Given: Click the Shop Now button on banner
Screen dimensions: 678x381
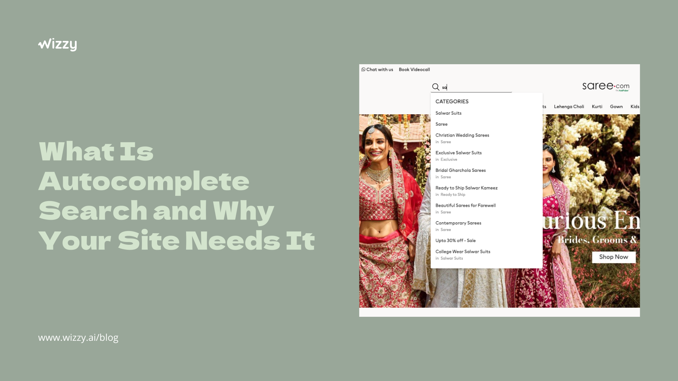Looking at the screenshot, I should point(614,257).
